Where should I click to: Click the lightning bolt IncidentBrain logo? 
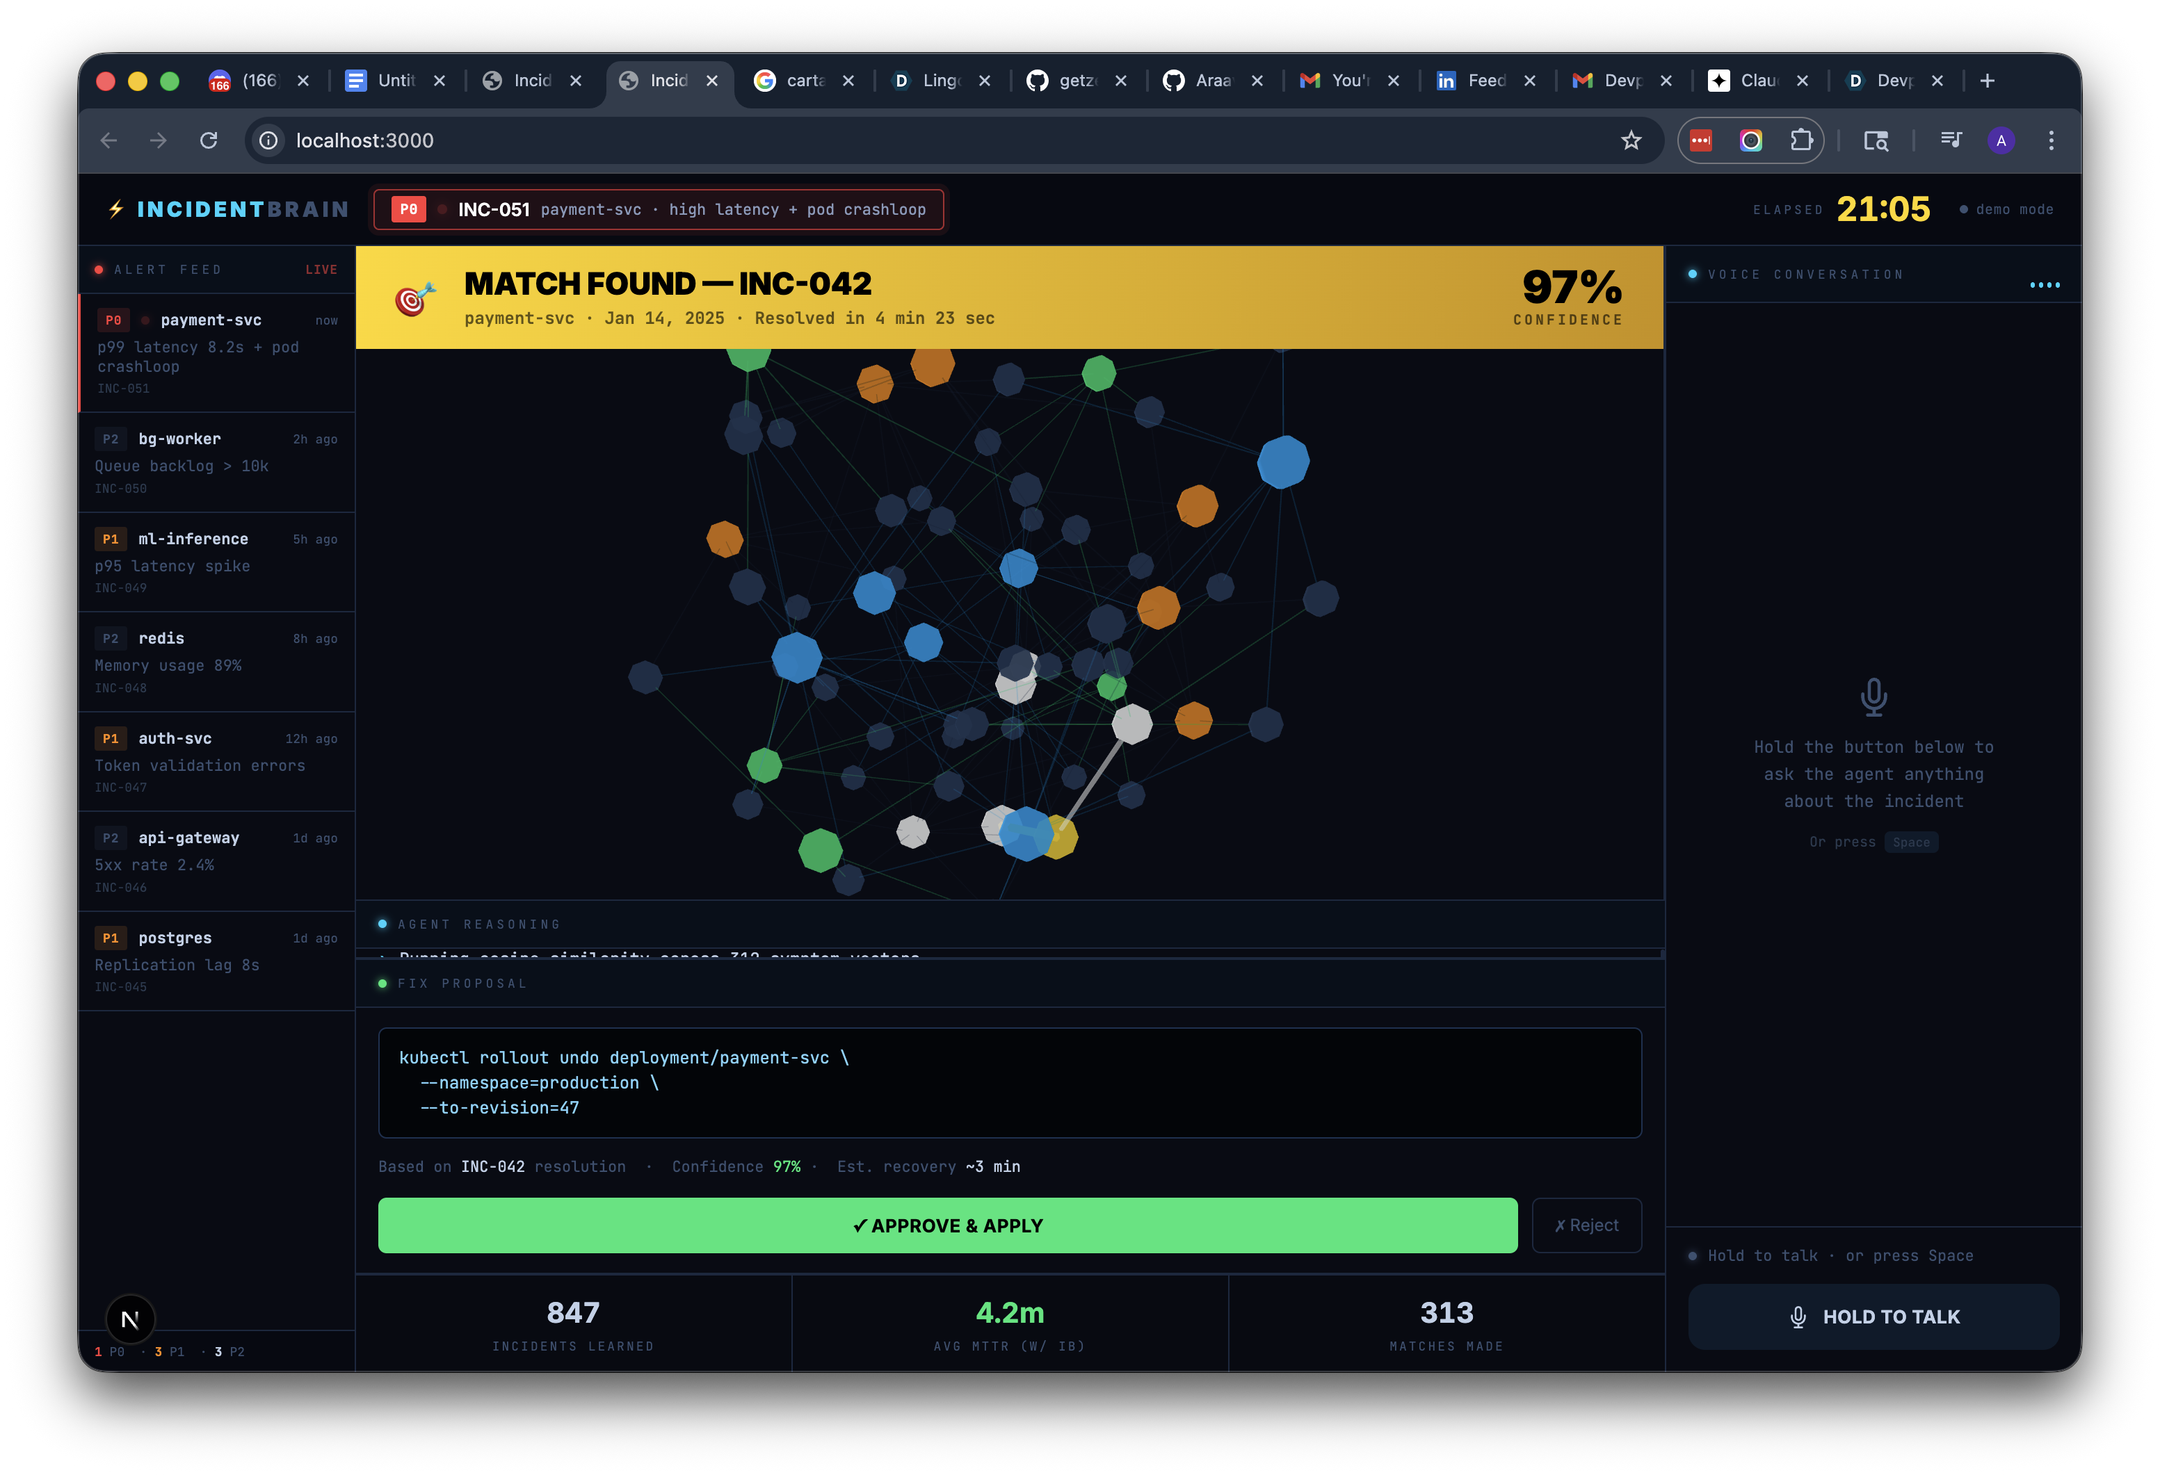click(116, 209)
